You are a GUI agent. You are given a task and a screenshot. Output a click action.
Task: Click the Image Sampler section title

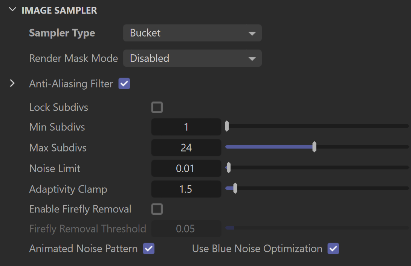pos(59,11)
